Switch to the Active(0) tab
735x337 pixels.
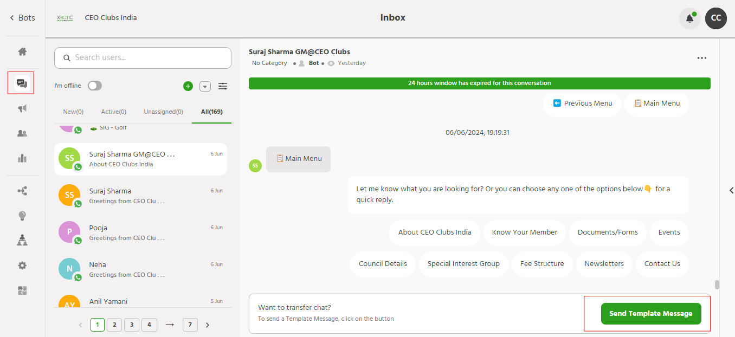tap(113, 112)
